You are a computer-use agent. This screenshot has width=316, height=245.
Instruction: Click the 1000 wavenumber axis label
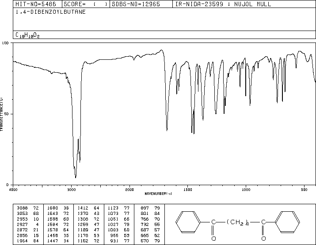point(246,190)
